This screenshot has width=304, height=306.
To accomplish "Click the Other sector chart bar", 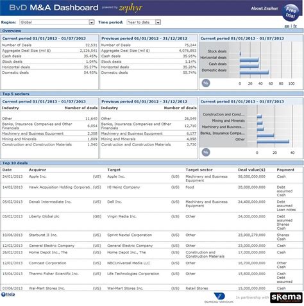I will [273, 142].
